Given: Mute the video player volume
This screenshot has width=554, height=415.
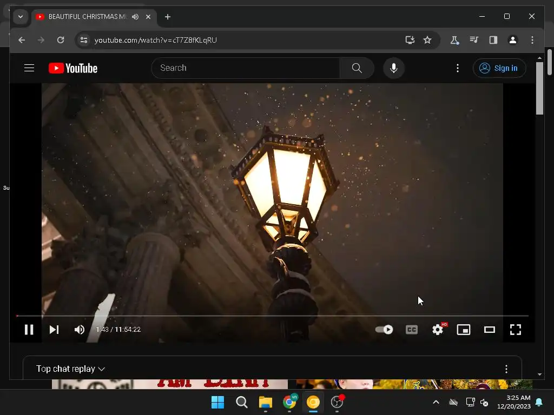Looking at the screenshot, I should coord(80,330).
